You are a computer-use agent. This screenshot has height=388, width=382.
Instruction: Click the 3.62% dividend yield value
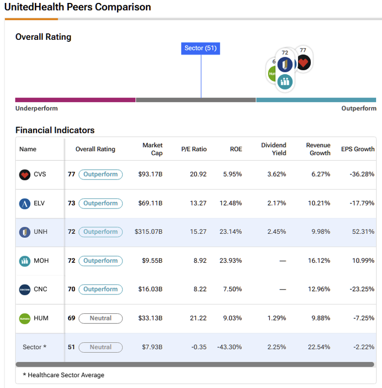(x=277, y=174)
